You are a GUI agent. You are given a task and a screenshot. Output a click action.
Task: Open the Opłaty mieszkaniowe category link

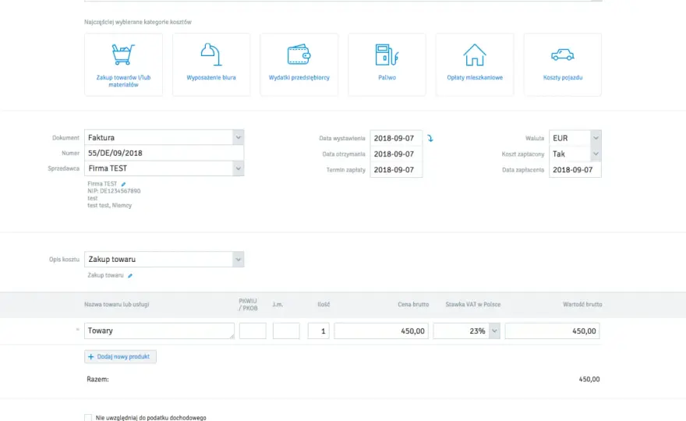(475, 77)
